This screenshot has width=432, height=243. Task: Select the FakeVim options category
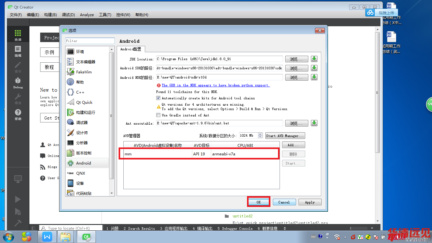84,72
